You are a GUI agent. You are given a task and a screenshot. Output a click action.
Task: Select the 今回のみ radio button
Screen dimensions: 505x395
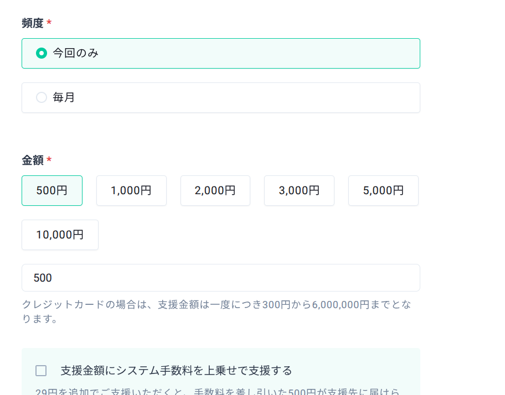pos(41,53)
